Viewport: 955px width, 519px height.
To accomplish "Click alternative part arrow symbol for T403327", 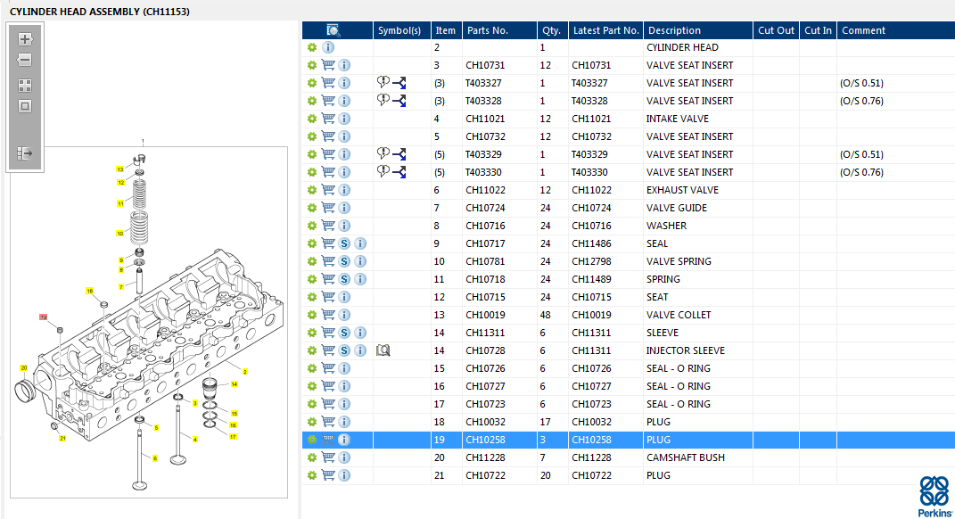I will pyautogui.click(x=399, y=83).
